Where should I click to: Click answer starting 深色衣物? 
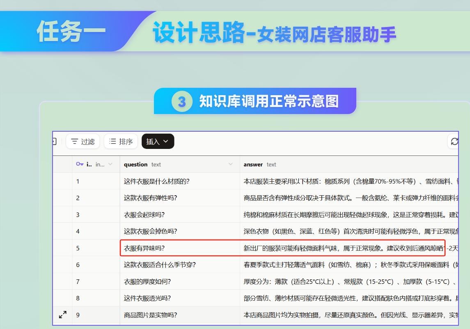pyautogui.click(x=349, y=231)
